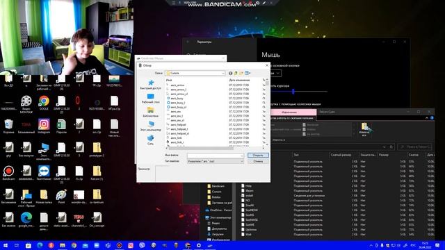445x250 pixels.
Task: Open TeamViewer desktop shortcut
Action: (44, 173)
